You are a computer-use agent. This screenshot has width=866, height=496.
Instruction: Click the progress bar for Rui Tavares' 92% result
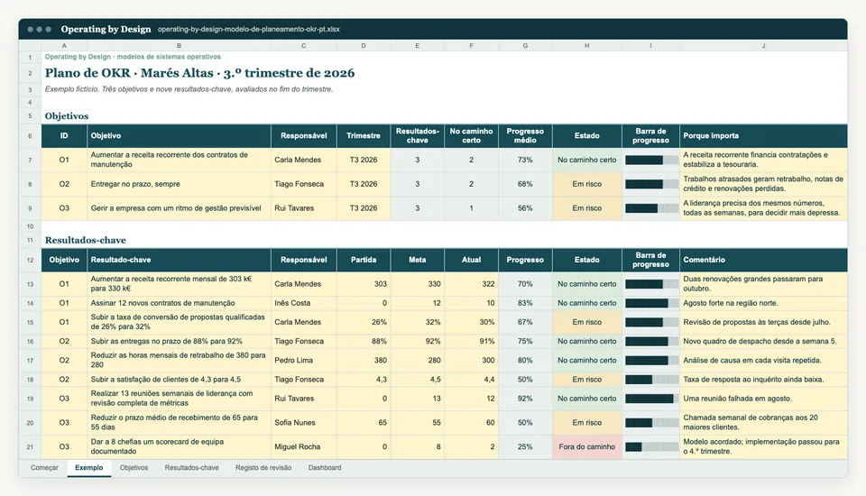click(651, 399)
